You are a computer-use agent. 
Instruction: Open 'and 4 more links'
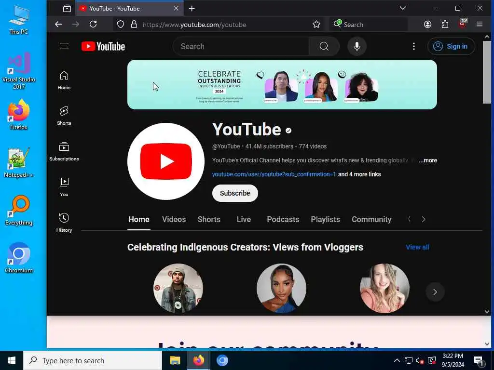(359, 174)
